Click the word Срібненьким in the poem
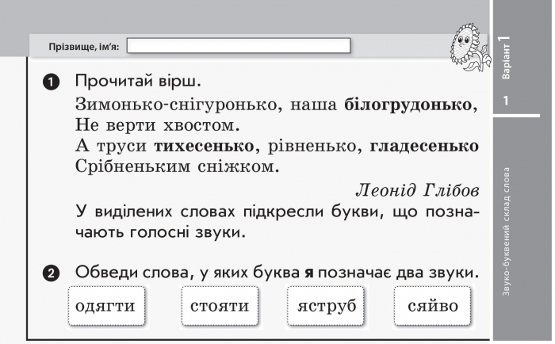The height and width of the screenshot is (344, 555). click(132, 166)
